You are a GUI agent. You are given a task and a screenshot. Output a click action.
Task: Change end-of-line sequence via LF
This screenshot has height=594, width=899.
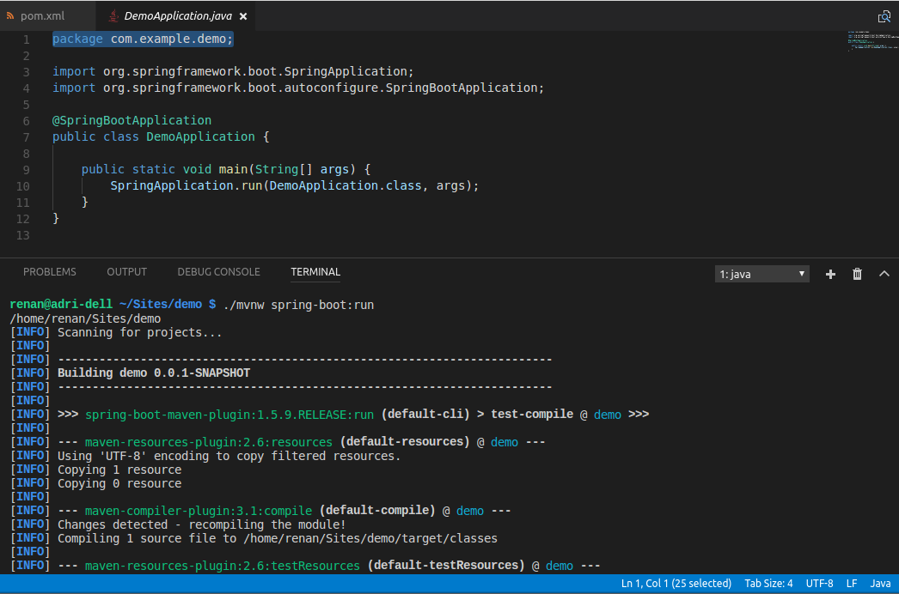click(851, 584)
